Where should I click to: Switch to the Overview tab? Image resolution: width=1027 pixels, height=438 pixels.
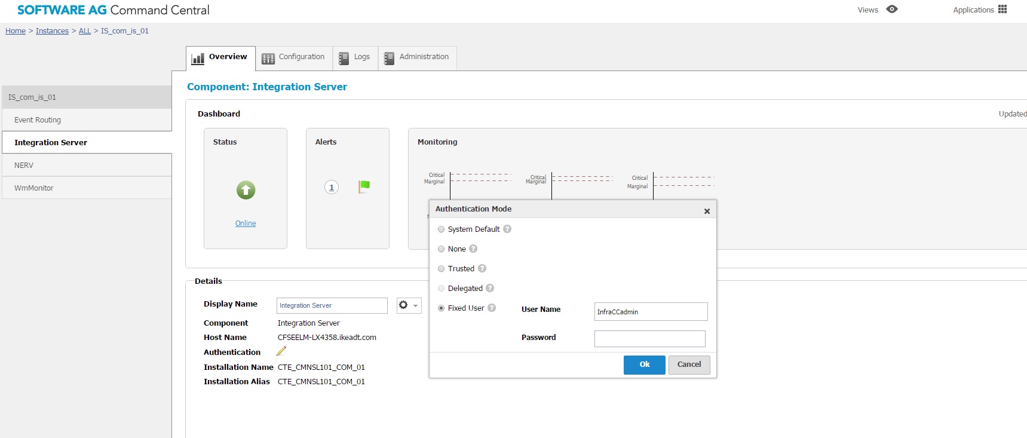coord(220,58)
